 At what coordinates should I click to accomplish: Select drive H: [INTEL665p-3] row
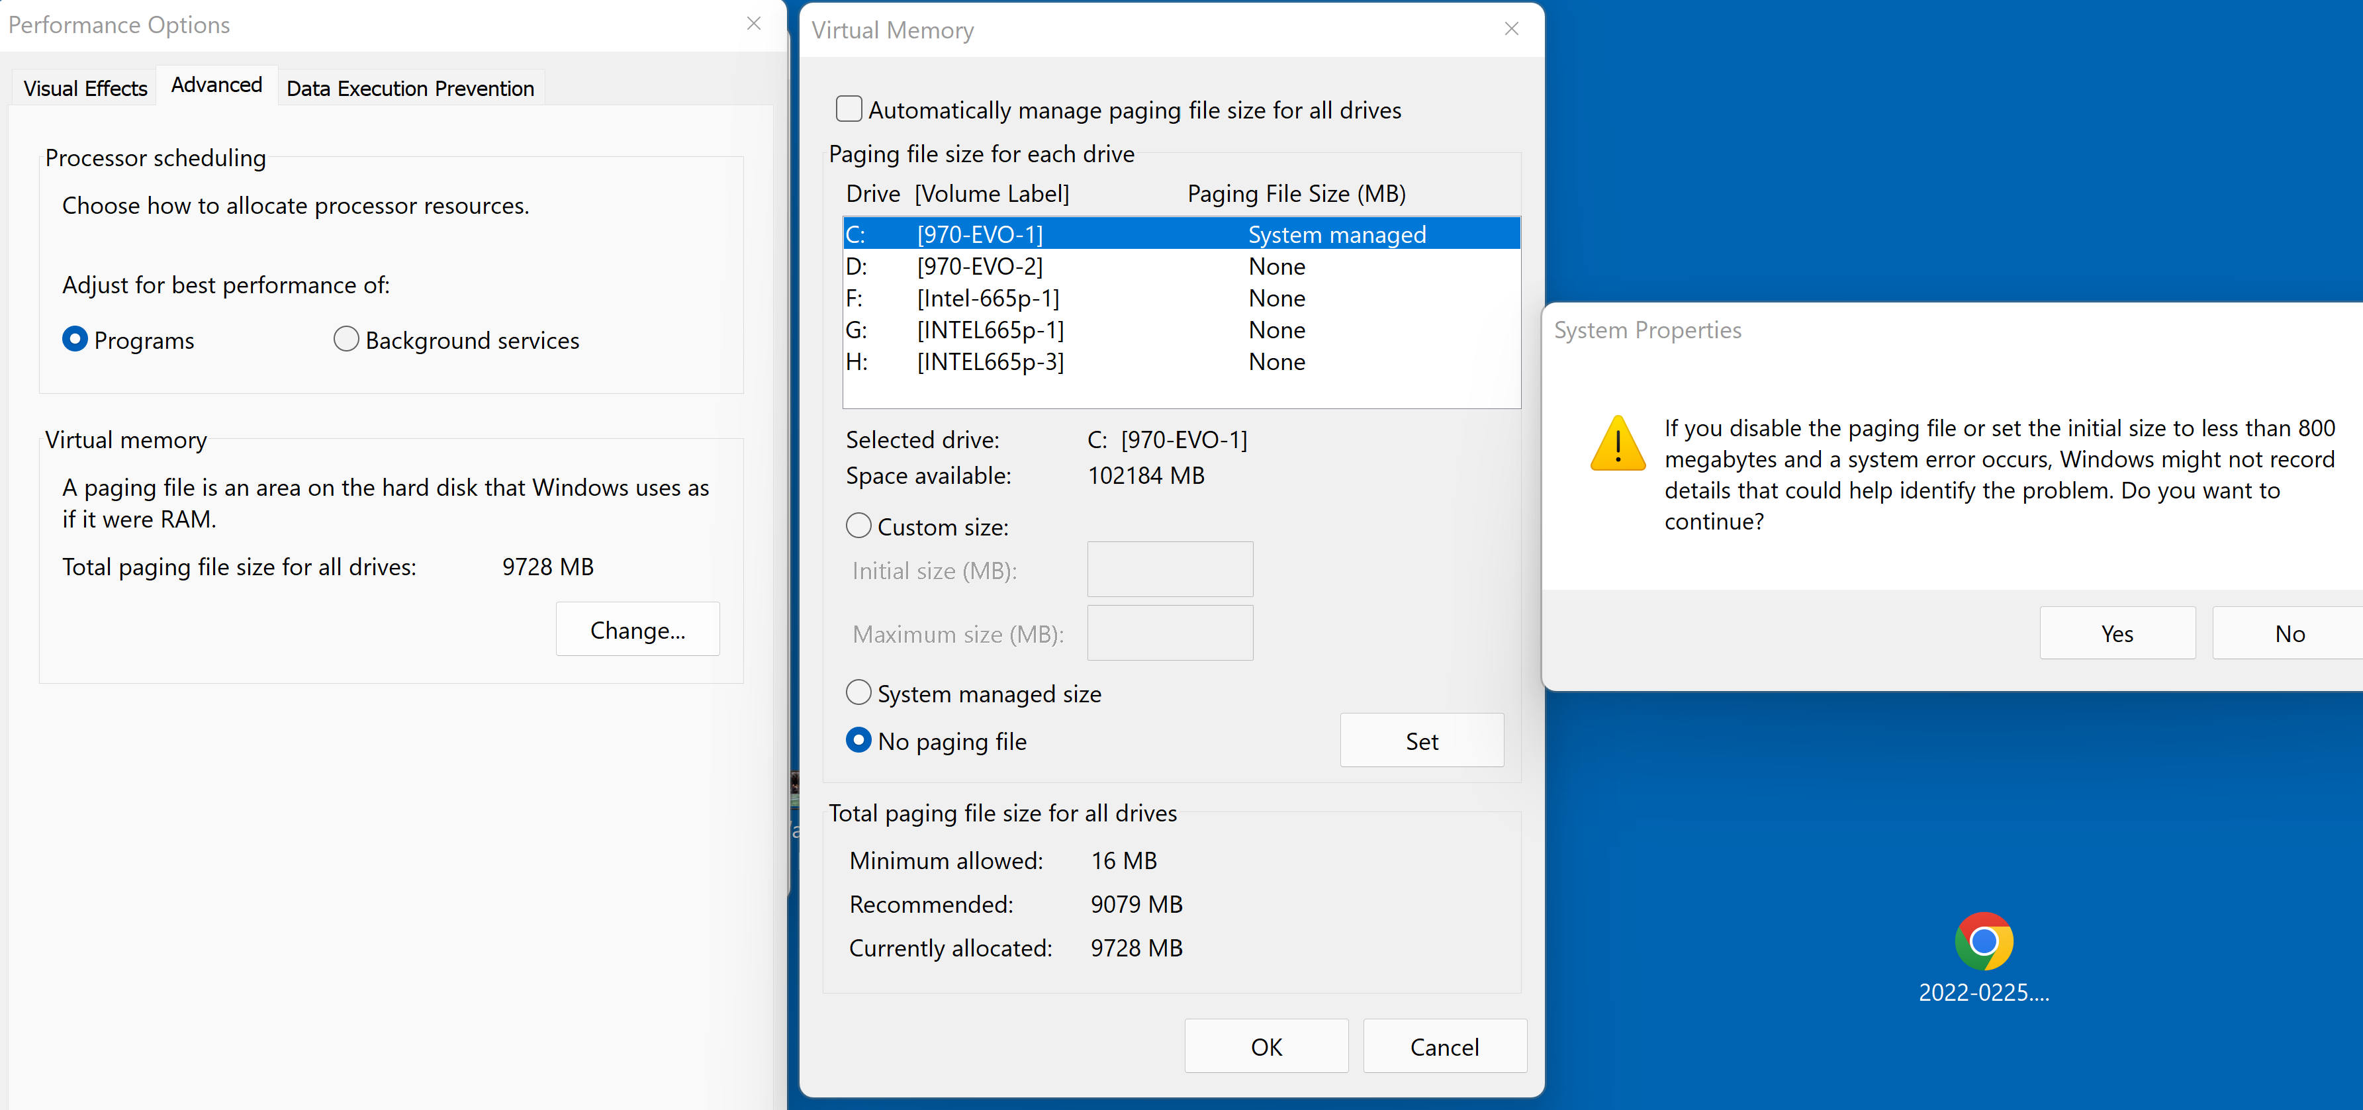point(1181,361)
